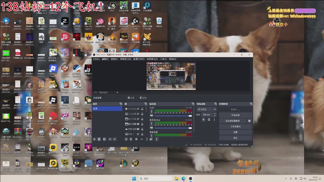Hide the 文本 (GDI) text source
Image resolution: width=324 pixels, height=182 pixels.
[138, 129]
